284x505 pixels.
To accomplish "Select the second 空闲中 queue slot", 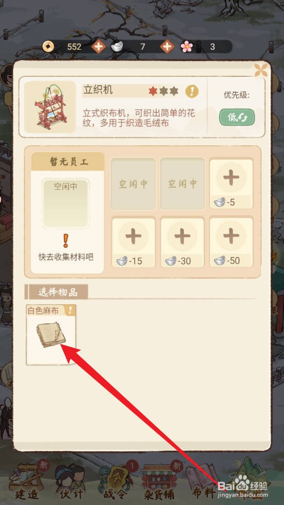I will (x=182, y=184).
